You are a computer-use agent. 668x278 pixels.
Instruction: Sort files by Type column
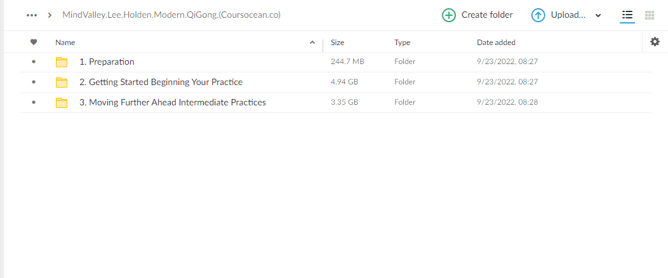[402, 43]
